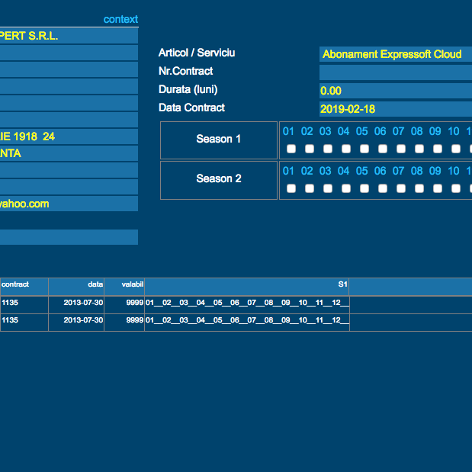
Task: Click the empty Nr.Contract input field
Action: coord(395,72)
